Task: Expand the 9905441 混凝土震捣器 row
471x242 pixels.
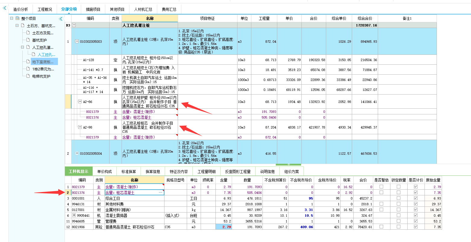Action: pos(74,215)
